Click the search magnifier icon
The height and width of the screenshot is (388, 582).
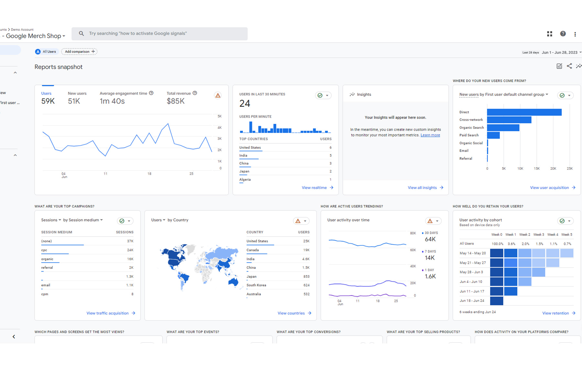(81, 33)
